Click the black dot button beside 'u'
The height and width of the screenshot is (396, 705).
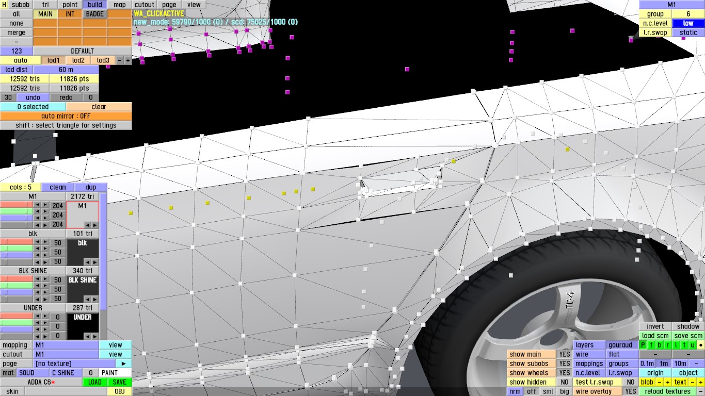click(700, 345)
